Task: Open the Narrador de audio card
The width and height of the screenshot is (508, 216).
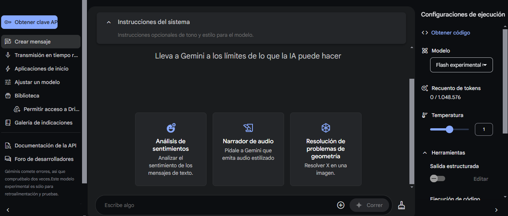Action: pos(248,149)
